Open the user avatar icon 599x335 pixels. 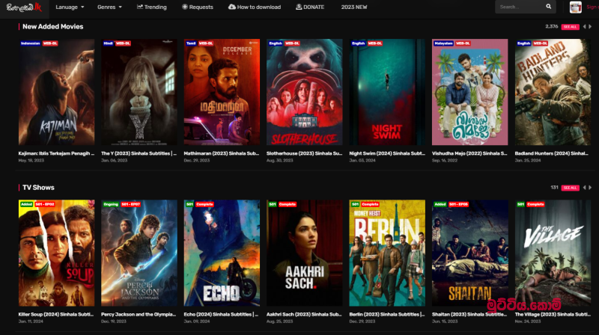(x=575, y=7)
